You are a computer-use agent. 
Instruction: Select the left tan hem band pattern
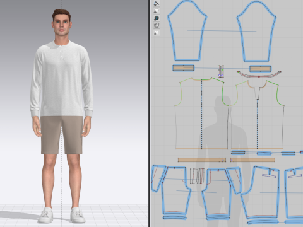(x=201, y=160)
